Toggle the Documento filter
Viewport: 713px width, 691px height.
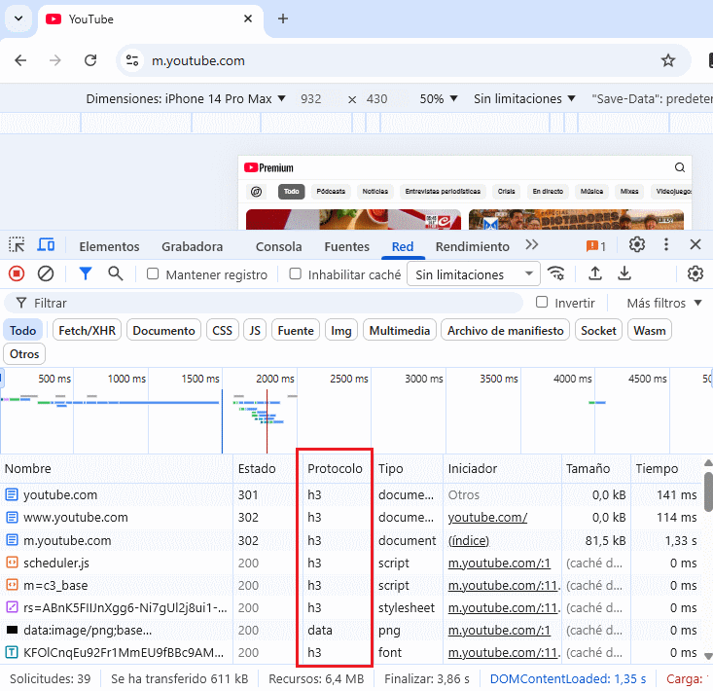(163, 330)
